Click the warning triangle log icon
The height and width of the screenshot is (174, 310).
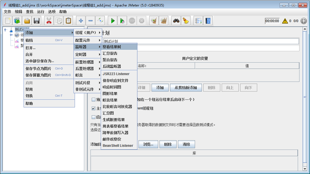[285, 21]
